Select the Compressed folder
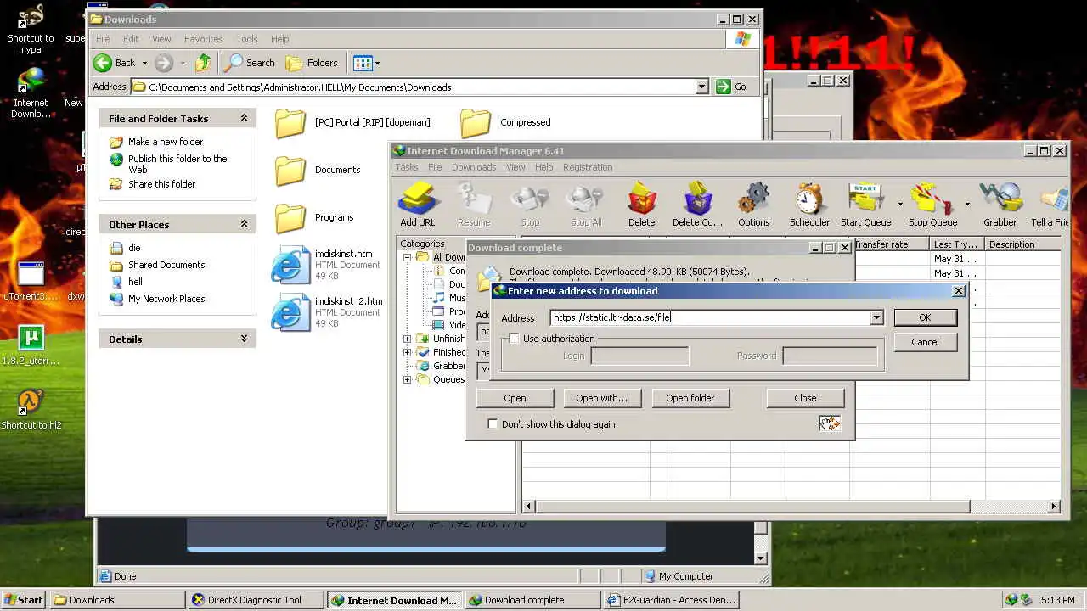The height and width of the screenshot is (611, 1087). 506,122
